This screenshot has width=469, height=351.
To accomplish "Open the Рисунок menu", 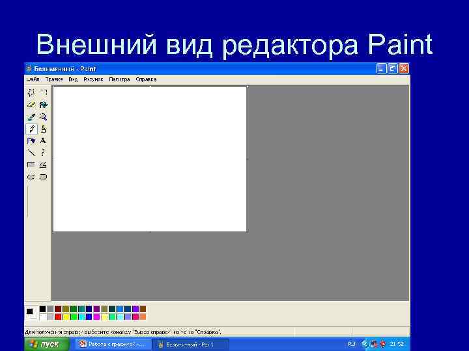I will (x=93, y=79).
